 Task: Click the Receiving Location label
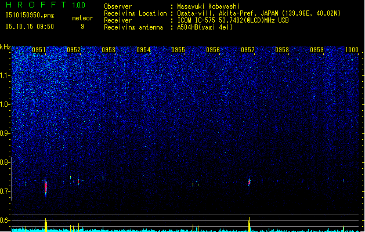pyautogui.click(x=135, y=13)
